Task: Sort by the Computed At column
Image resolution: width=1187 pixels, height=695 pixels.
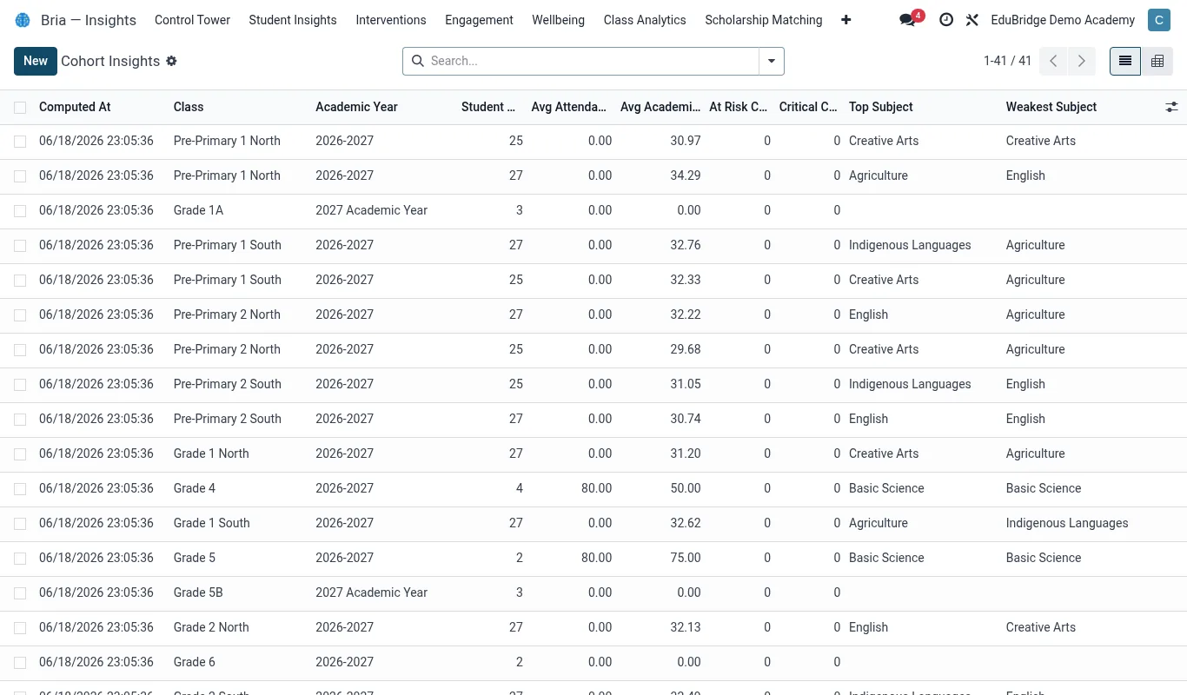Action: [75, 107]
